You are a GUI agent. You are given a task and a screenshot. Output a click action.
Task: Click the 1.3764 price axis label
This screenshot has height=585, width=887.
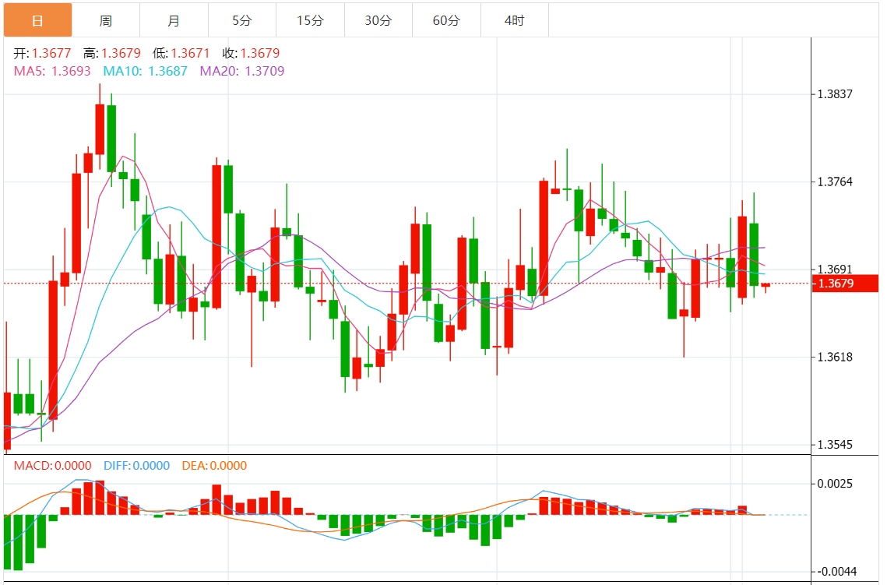pos(835,181)
